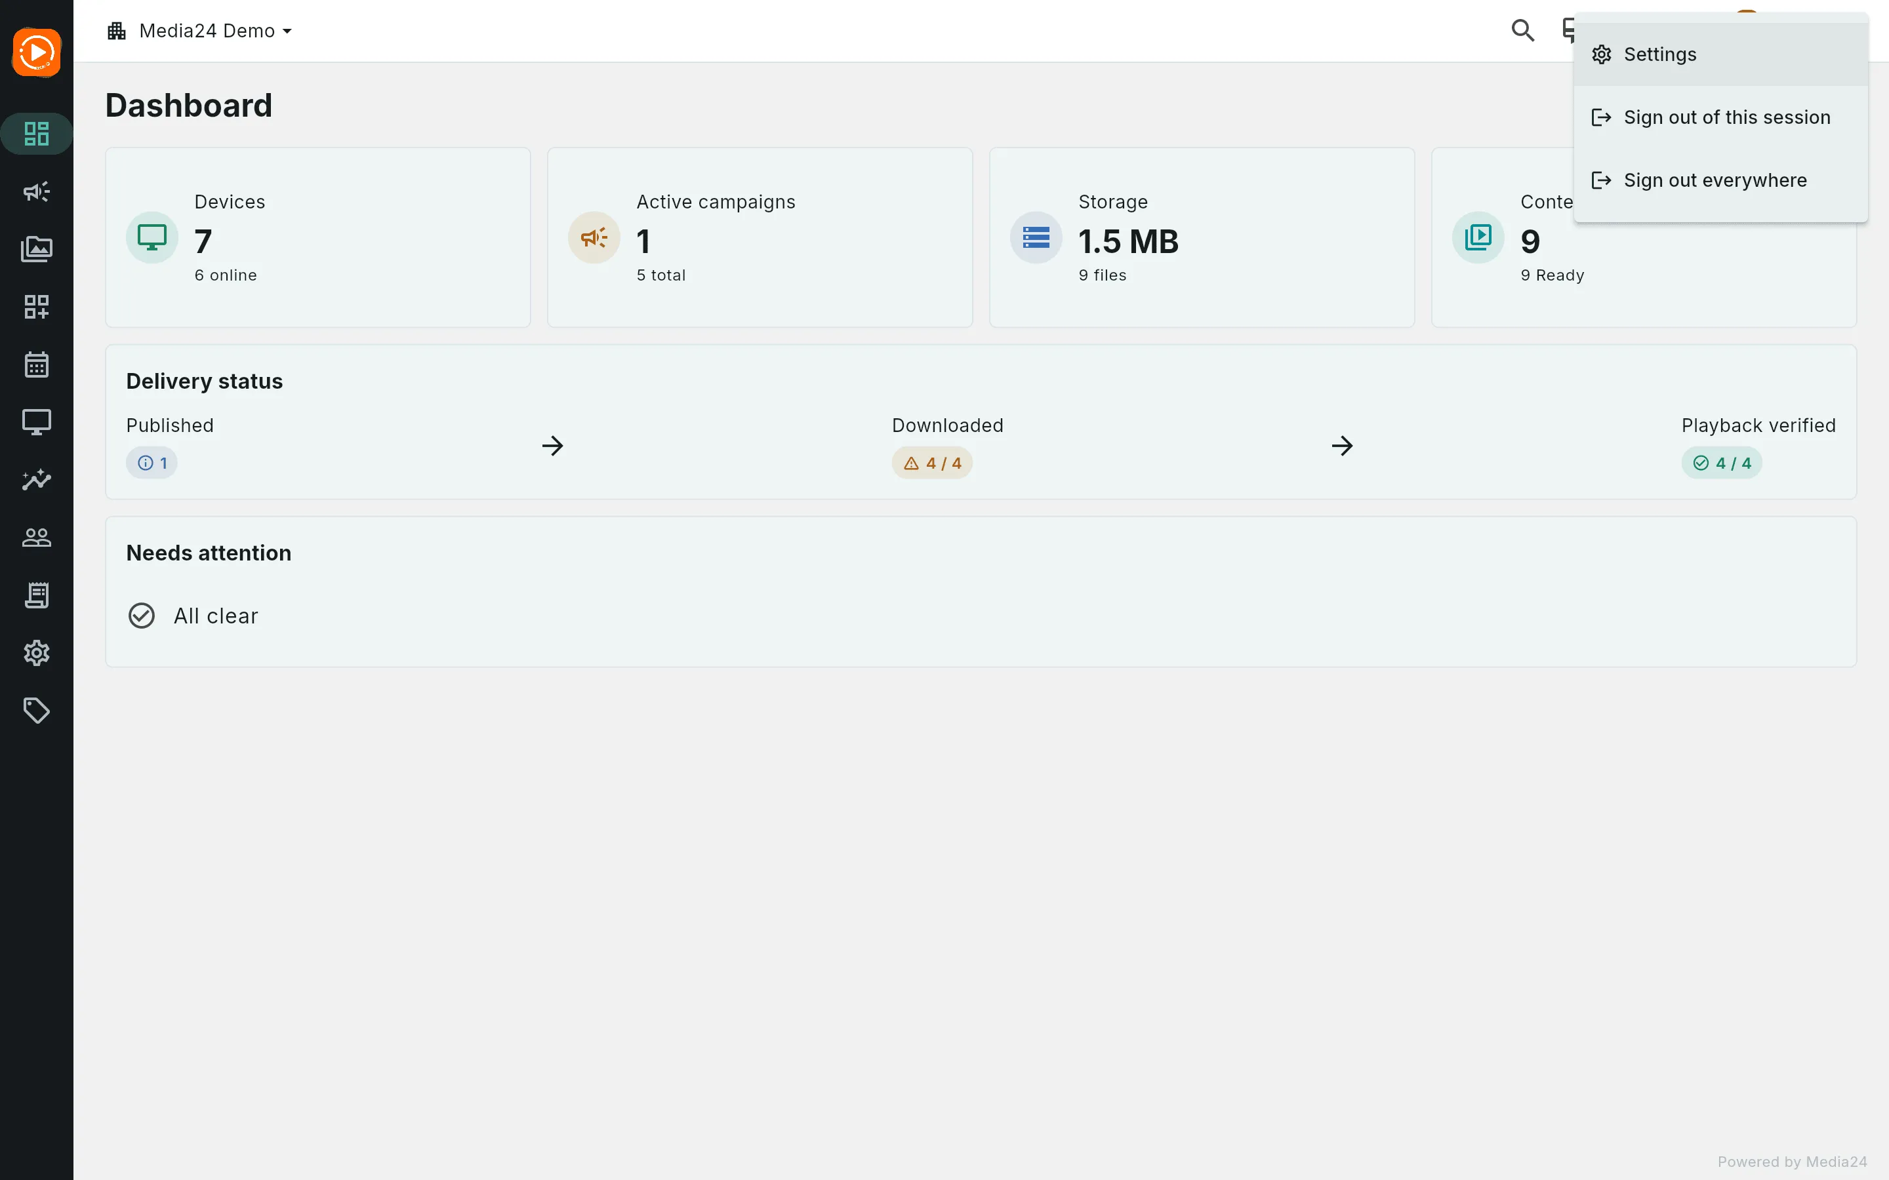This screenshot has height=1180, width=1889.
Task: Click the Dashboard page heading
Action: (189, 106)
